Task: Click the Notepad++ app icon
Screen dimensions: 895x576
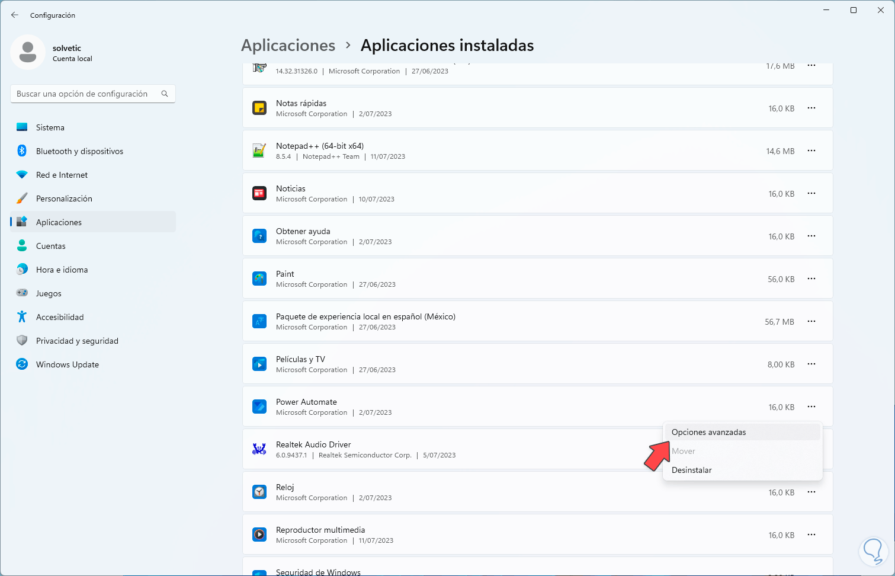Action: tap(259, 151)
